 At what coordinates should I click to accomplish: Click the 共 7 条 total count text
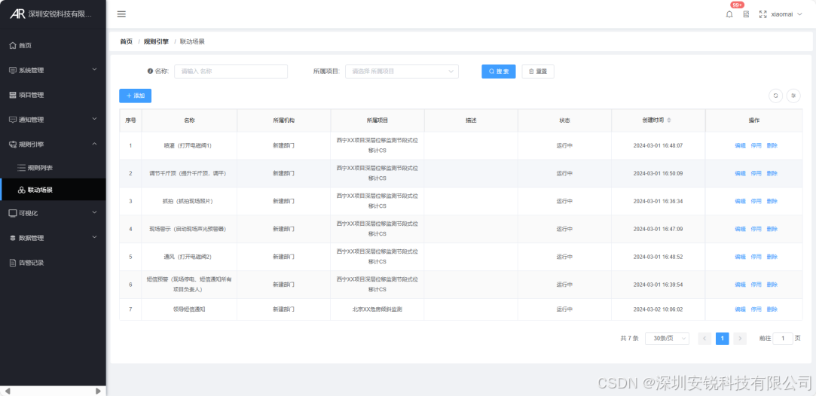coord(629,338)
